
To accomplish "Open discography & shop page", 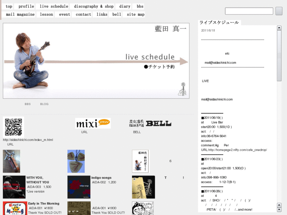I will click(x=94, y=6).
